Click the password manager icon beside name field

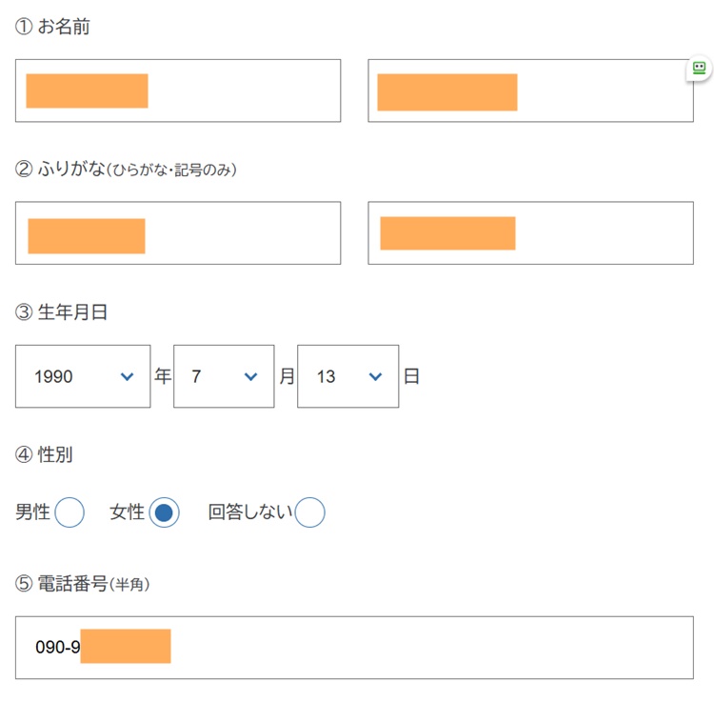(x=700, y=69)
